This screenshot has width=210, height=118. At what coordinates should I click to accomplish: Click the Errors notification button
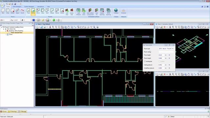(4, 111)
